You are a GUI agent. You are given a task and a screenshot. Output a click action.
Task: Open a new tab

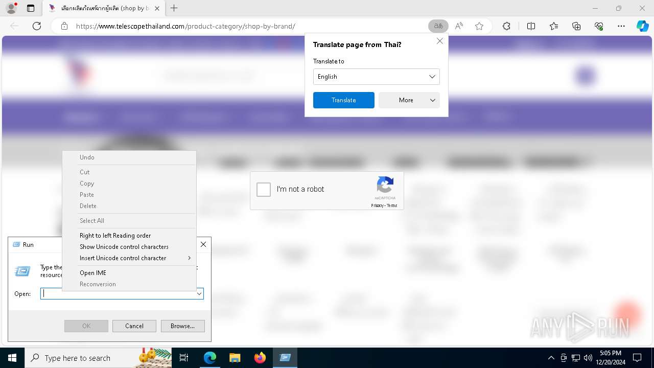[x=174, y=8]
